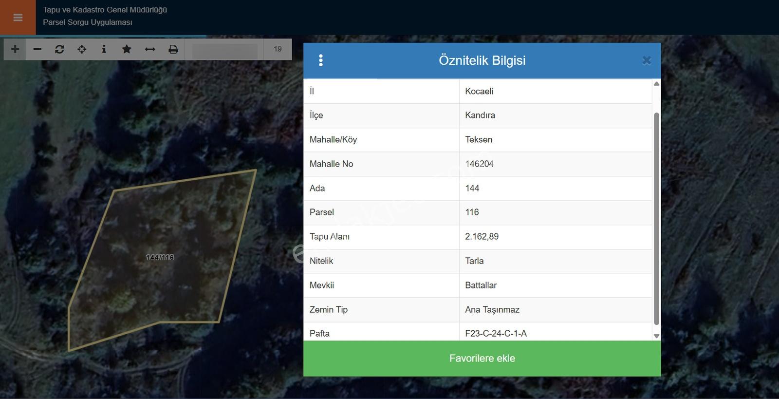
Task: Click the Tapu Alanı value 2.162,89
Action: pyautogui.click(x=482, y=236)
